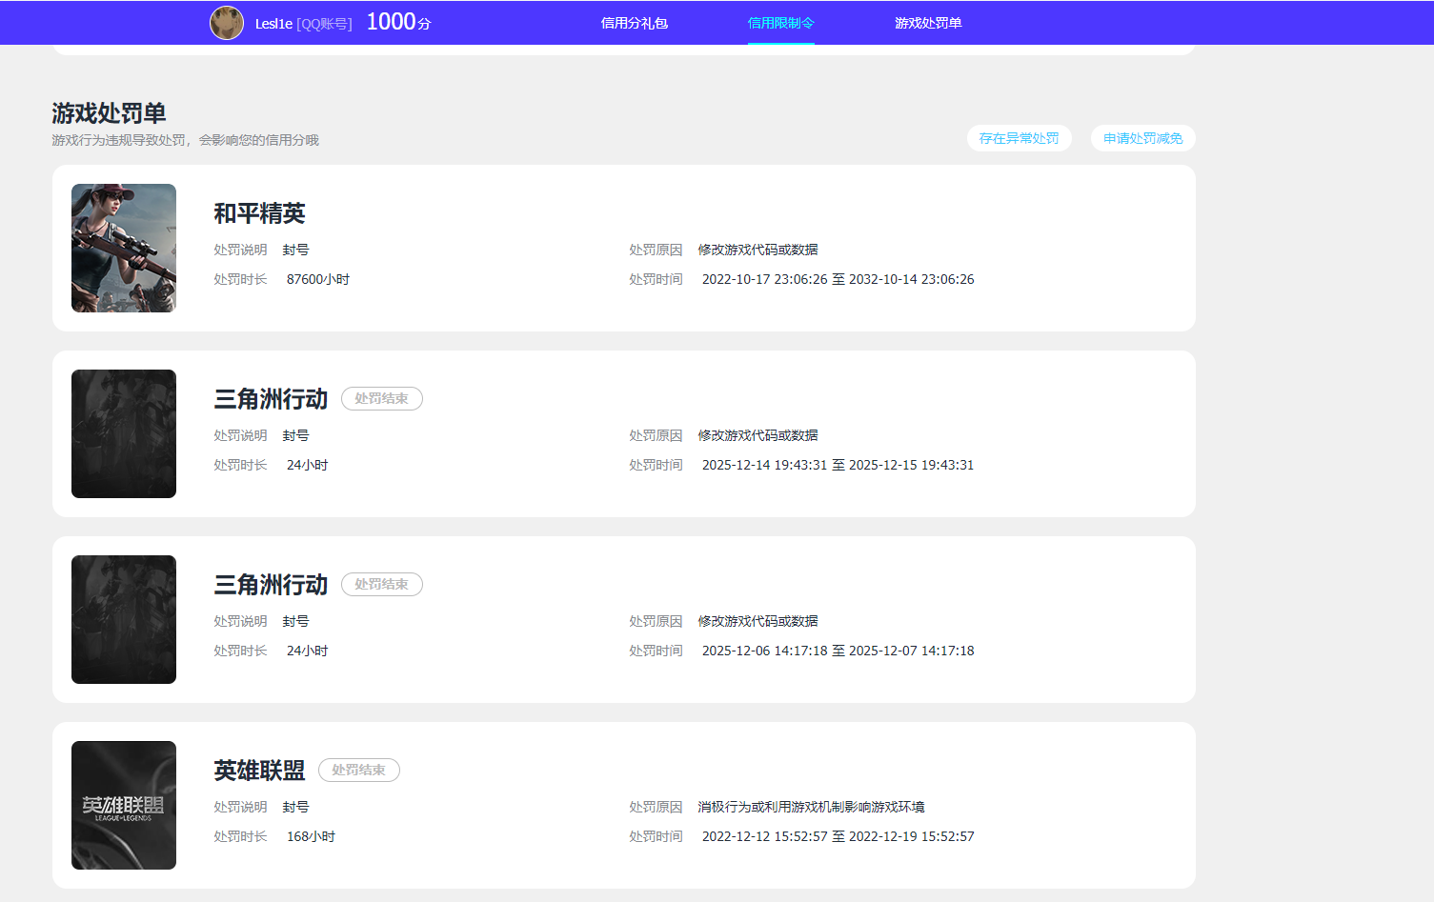
Task: Click the Lesl1e user avatar
Action: point(227,23)
